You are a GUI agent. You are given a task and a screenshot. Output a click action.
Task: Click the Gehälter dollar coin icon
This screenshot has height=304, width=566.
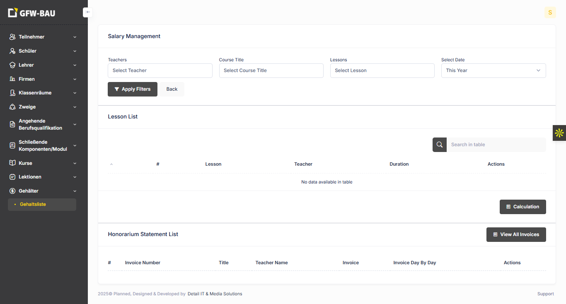pos(12,191)
